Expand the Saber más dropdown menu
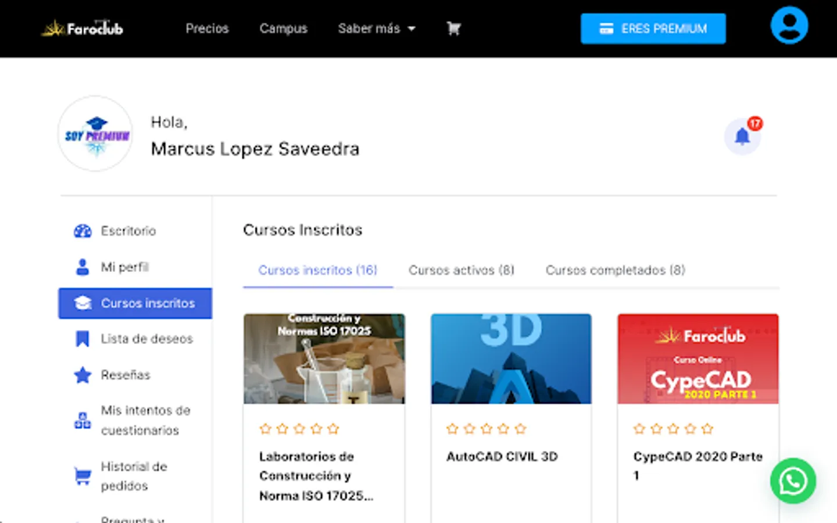The height and width of the screenshot is (523, 837). point(377,28)
